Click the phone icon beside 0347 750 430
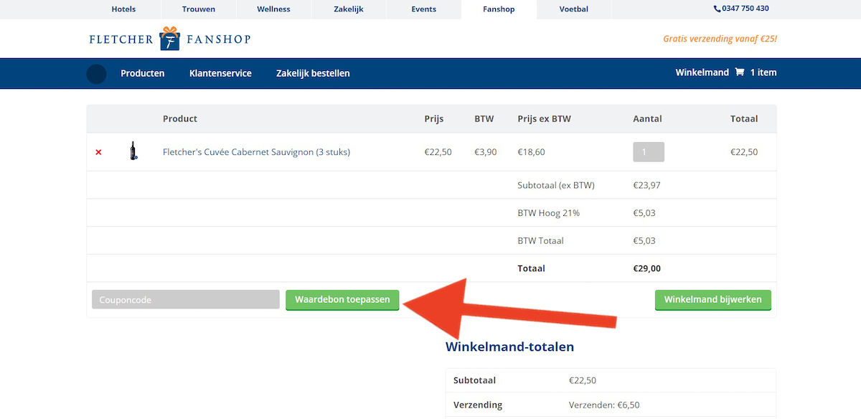 (717, 9)
